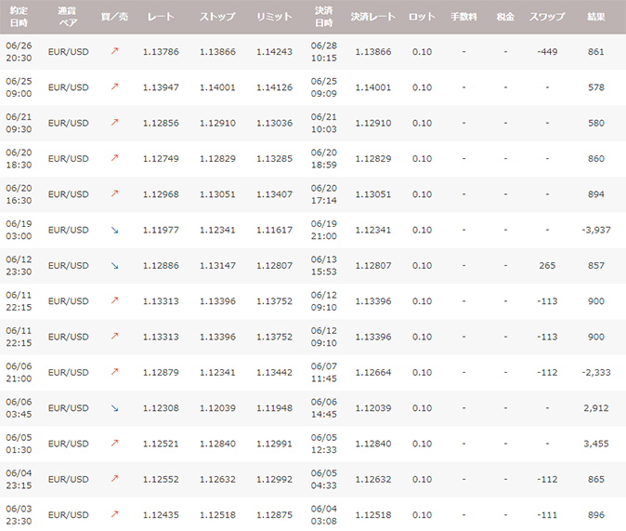Click the 1.13786 rate in the top row
The height and width of the screenshot is (531, 626).
[161, 52]
